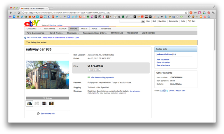Expand the Categories dropdown arrow

(40, 29)
